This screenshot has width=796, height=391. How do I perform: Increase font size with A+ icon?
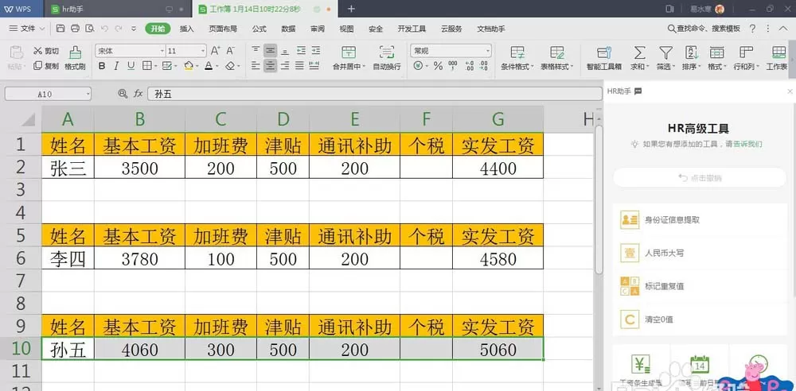[x=215, y=51]
